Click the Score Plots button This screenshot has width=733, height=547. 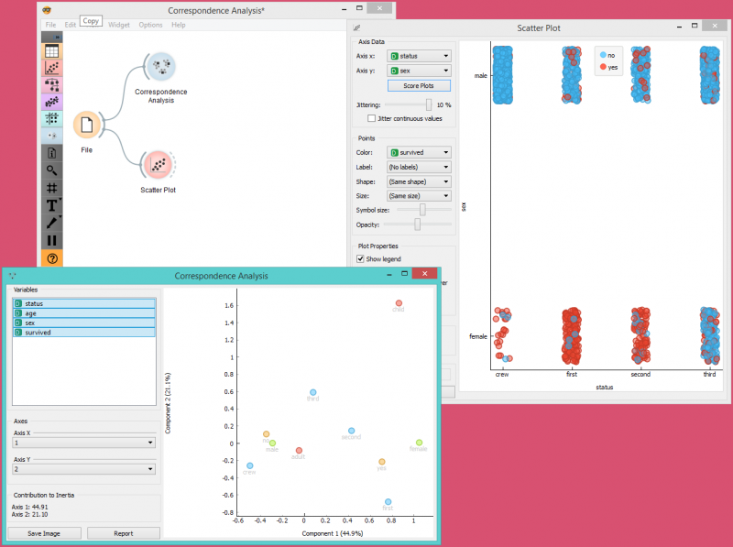[x=420, y=85]
